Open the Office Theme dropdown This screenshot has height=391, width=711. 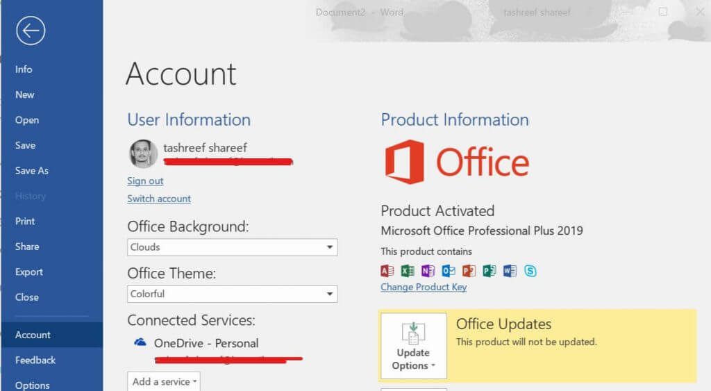[232, 294]
